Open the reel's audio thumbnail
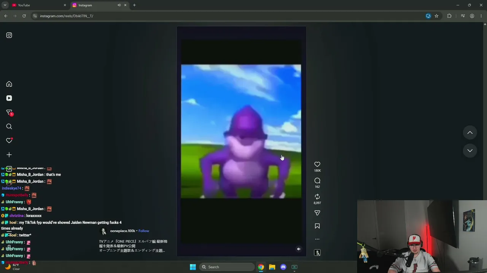Viewport: 487px width, 273px height. pyautogui.click(x=317, y=253)
